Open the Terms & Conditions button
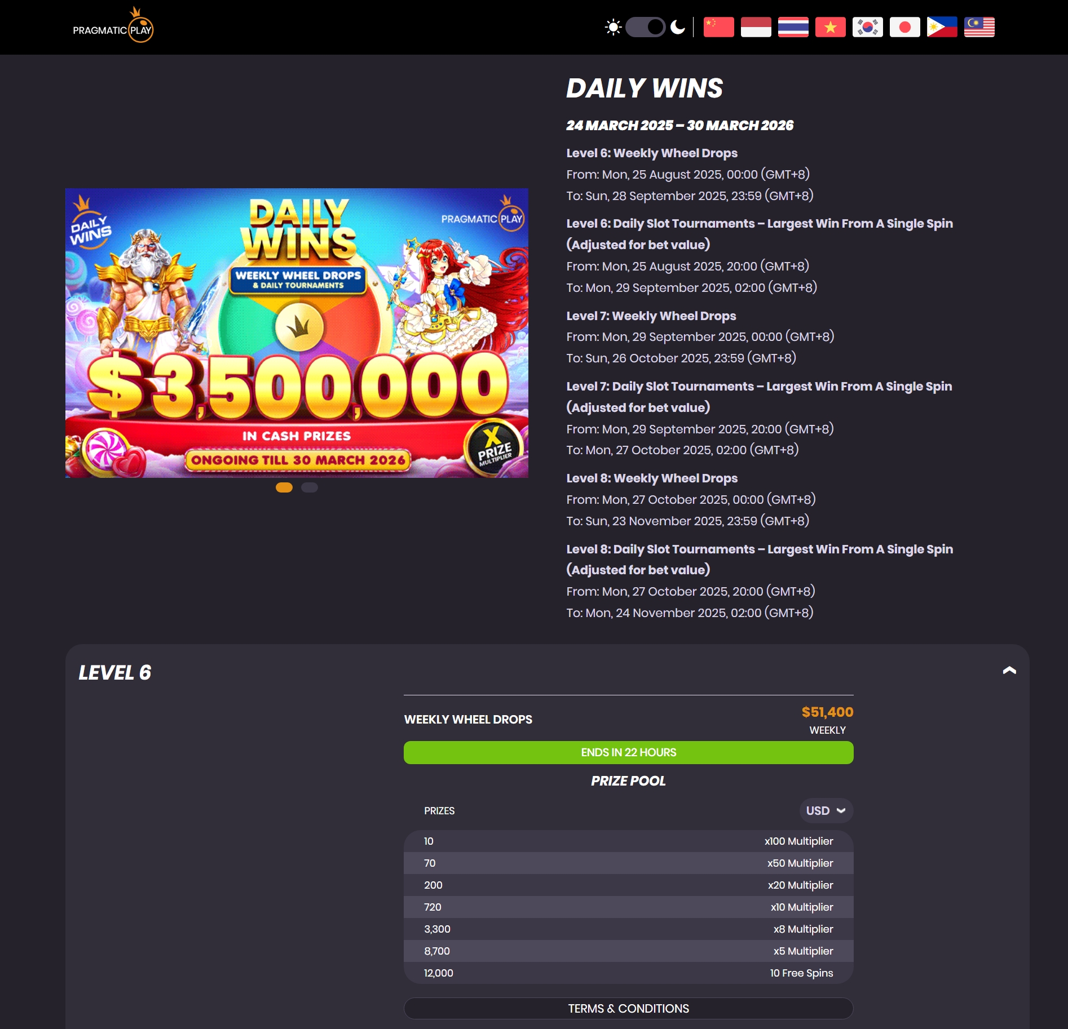Image resolution: width=1068 pixels, height=1029 pixels. 628,1008
